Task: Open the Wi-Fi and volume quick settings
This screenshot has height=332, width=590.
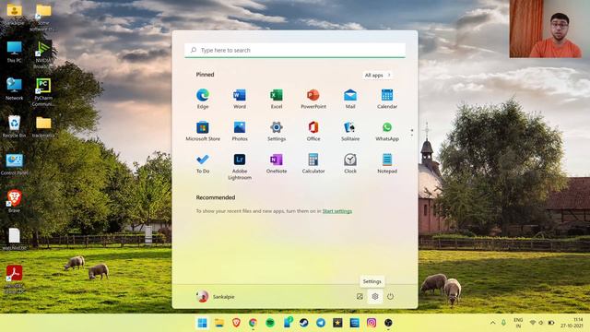Action: (x=541, y=323)
